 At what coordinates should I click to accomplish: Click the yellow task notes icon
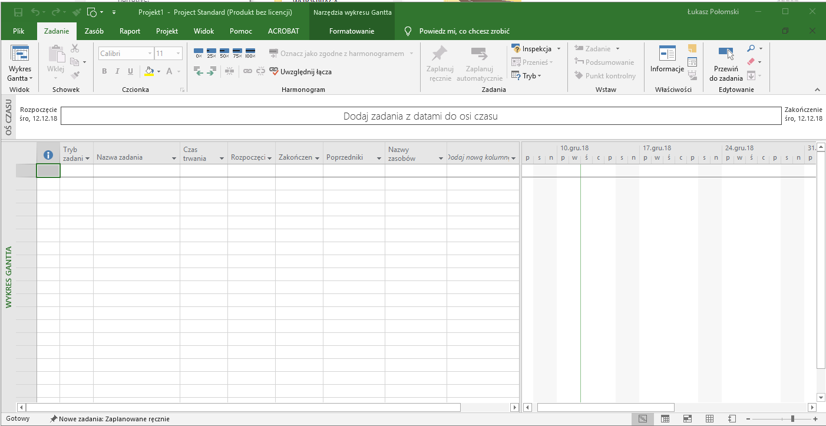[x=692, y=48]
